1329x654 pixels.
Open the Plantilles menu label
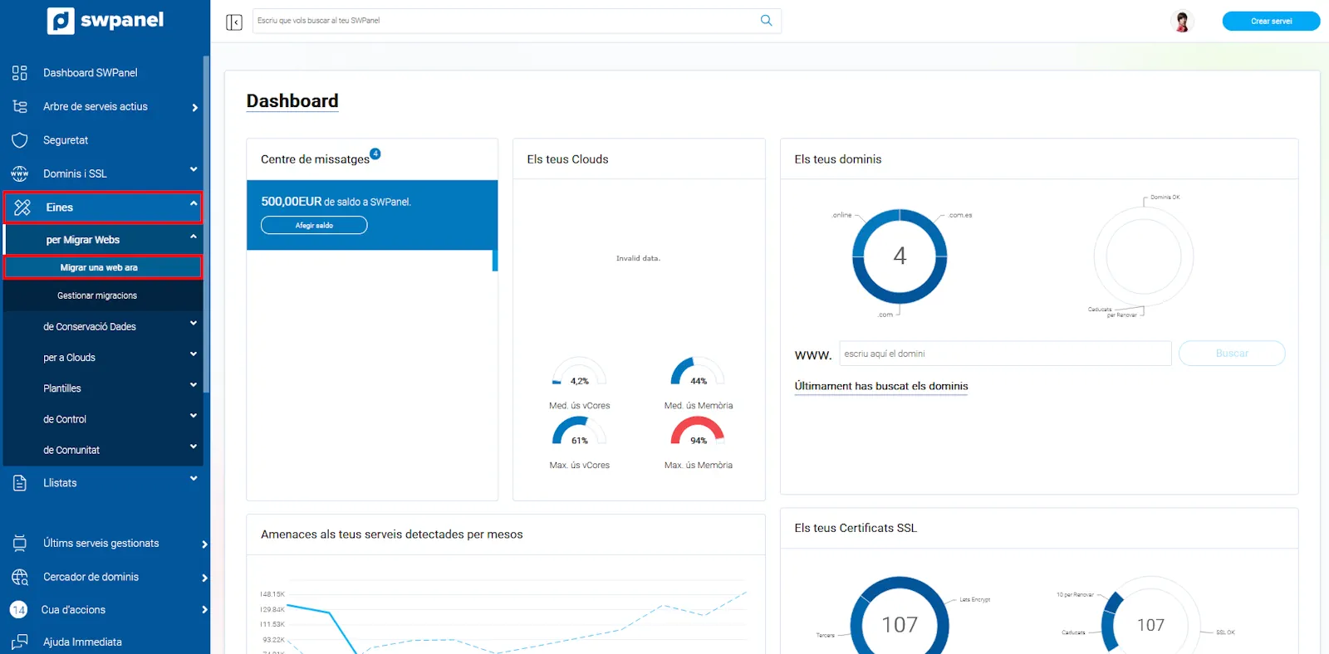point(62,388)
